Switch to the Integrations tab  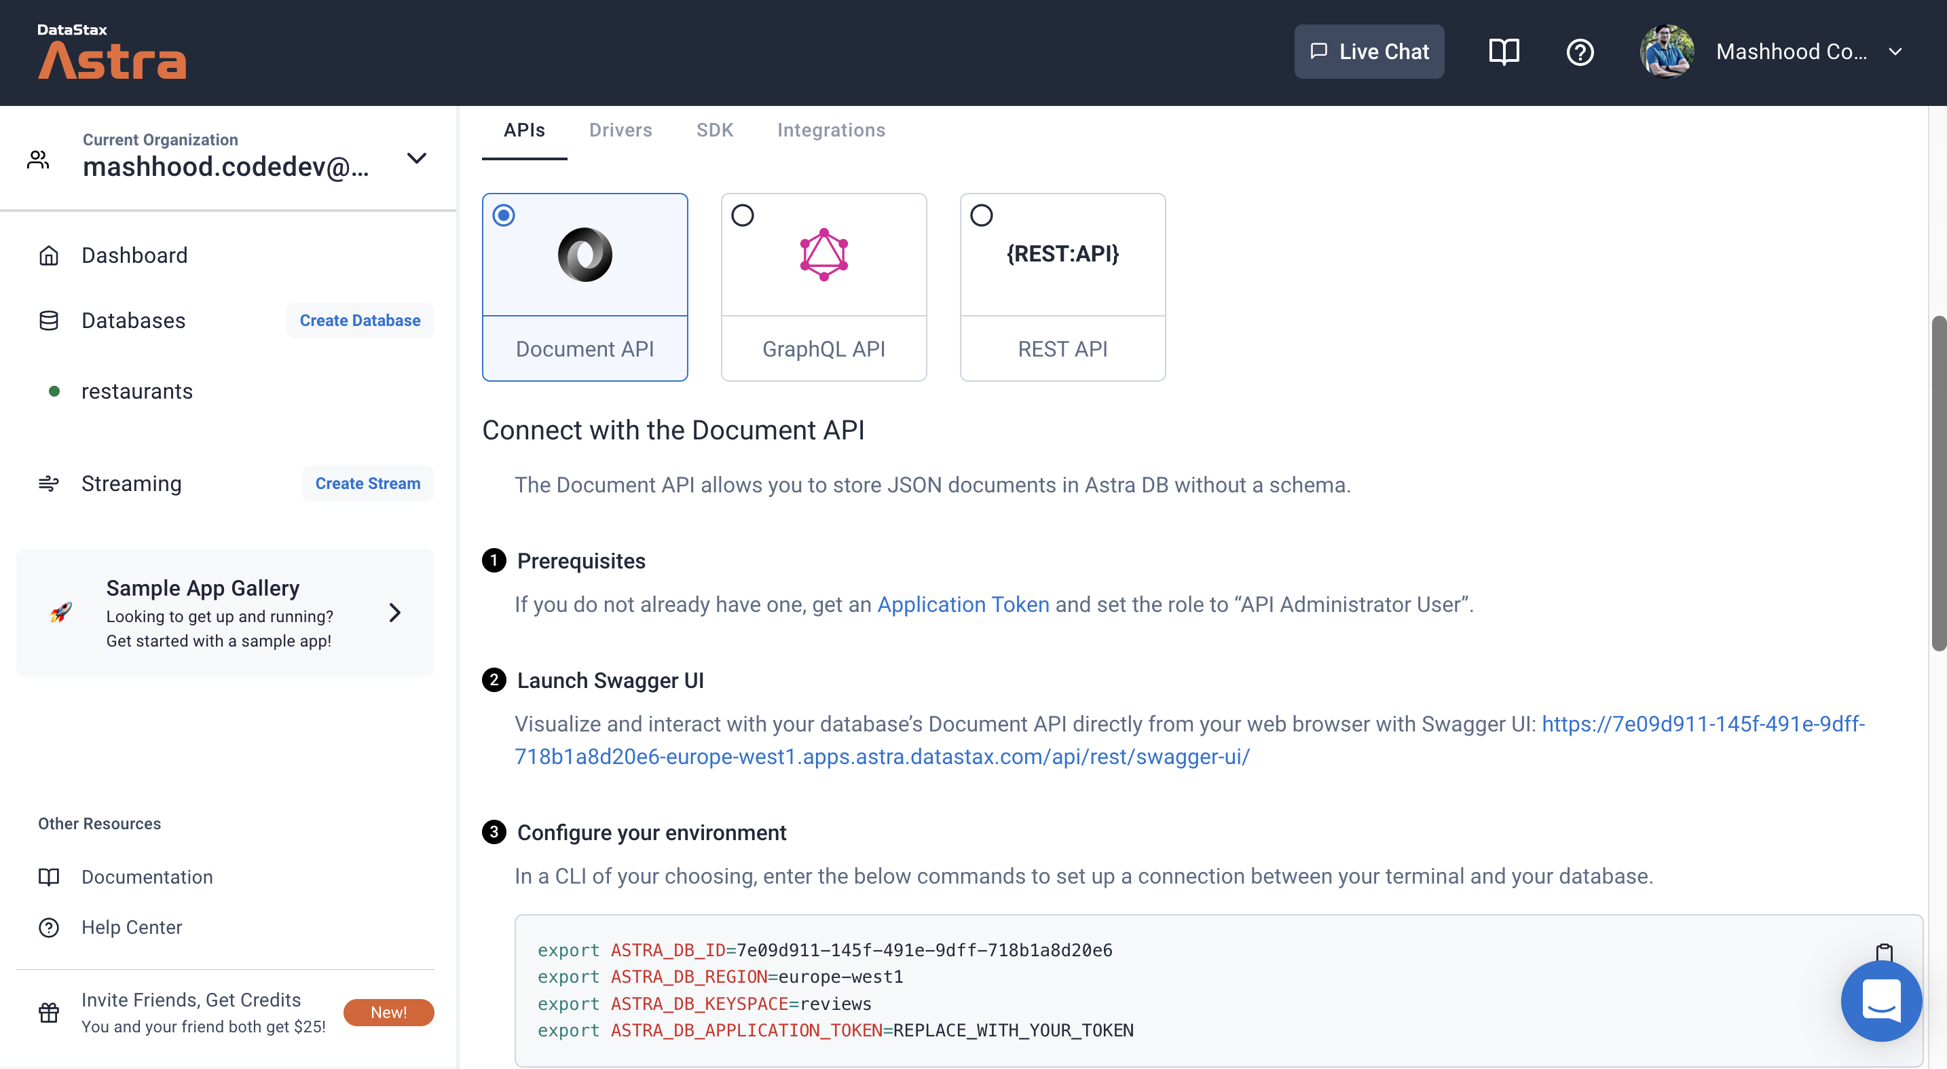click(832, 130)
